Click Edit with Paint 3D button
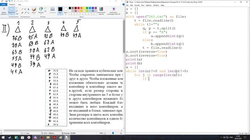 click(114, 11)
